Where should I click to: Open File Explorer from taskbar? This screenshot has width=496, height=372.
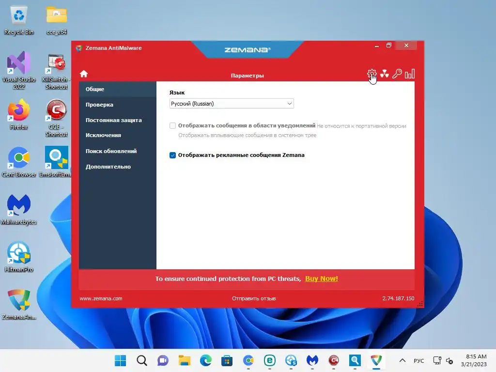pyautogui.click(x=185, y=360)
